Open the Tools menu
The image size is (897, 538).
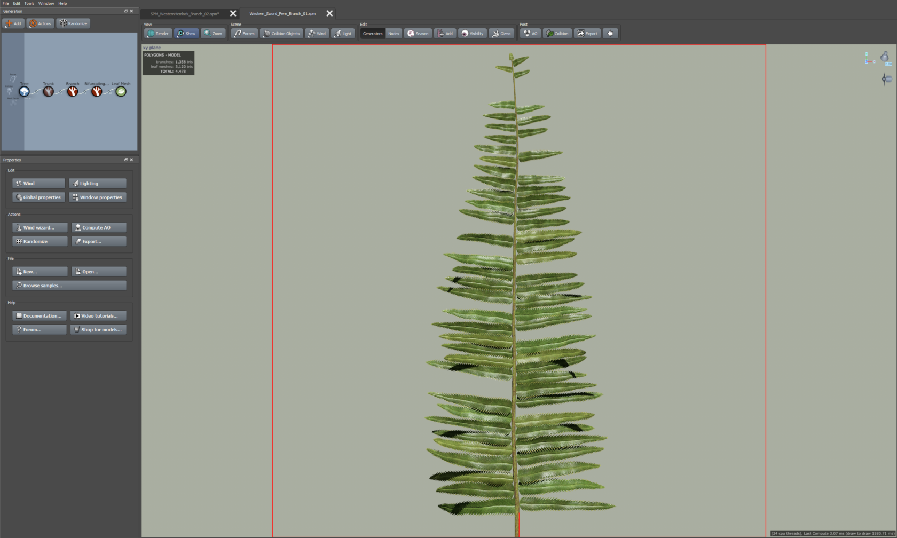tap(29, 3)
